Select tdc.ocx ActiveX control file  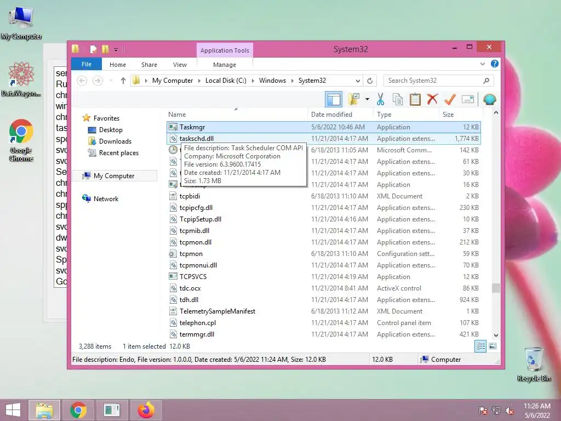(323, 288)
